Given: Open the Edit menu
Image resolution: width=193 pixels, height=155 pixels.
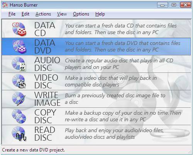Looking at the screenshot, I should click(25, 14).
